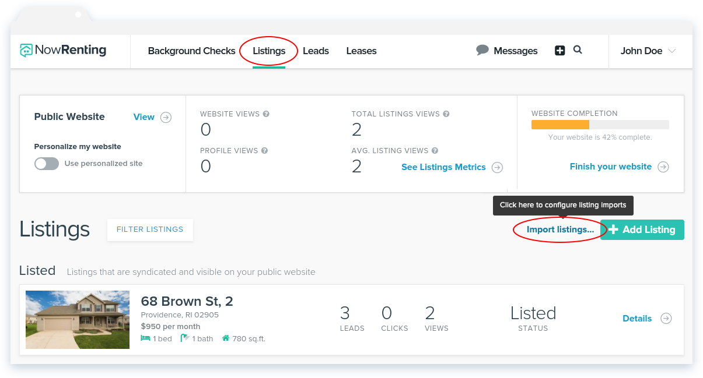Open the Leads tab
703x378 pixels.
(316, 51)
